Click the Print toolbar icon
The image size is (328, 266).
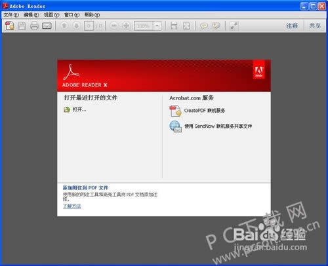pos(34,26)
